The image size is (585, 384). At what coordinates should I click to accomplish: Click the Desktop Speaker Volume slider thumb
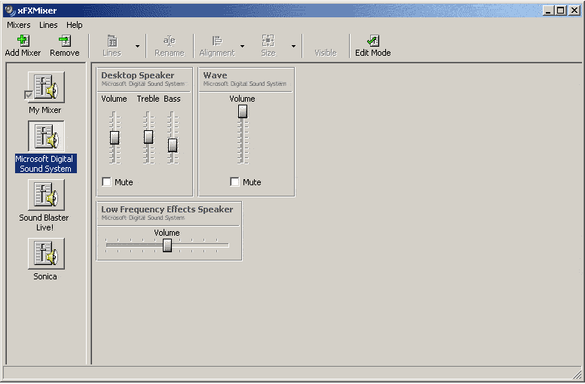(x=115, y=138)
